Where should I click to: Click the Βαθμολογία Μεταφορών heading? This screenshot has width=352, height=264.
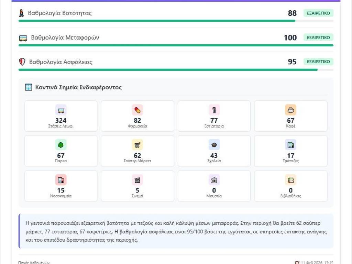click(65, 38)
